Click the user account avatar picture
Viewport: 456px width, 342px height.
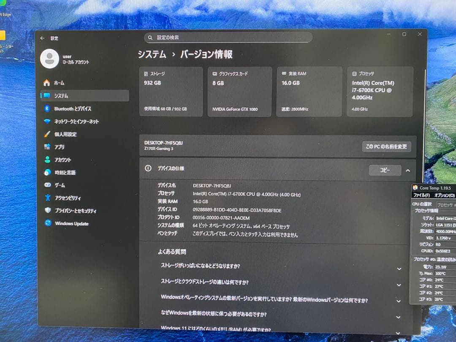tap(49, 58)
